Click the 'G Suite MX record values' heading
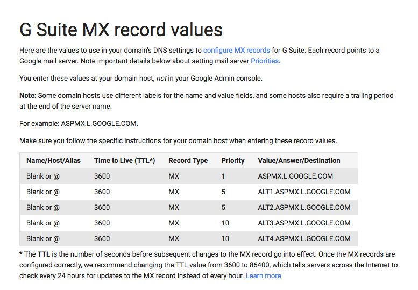The image size is (418, 290). (121, 29)
